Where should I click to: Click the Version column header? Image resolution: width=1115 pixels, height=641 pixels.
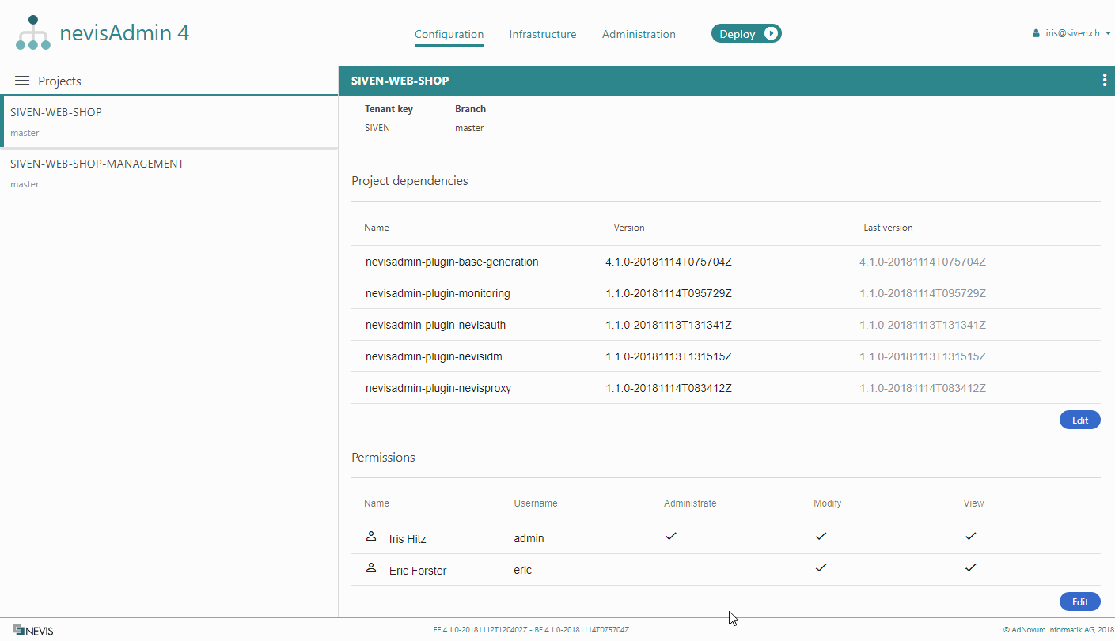[x=629, y=228]
